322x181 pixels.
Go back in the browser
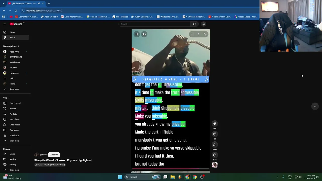pos(4,11)
